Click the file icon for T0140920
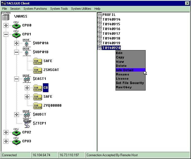This screenshot has height=159, width=191. point(99,48)
